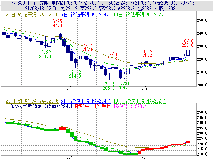Click the 12 手目 count text

[102, 106]
